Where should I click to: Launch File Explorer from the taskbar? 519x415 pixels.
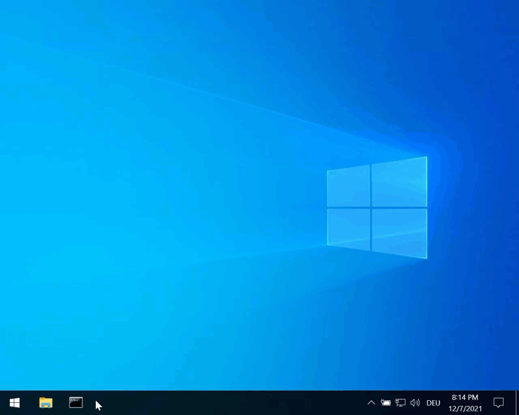(45, 403)
